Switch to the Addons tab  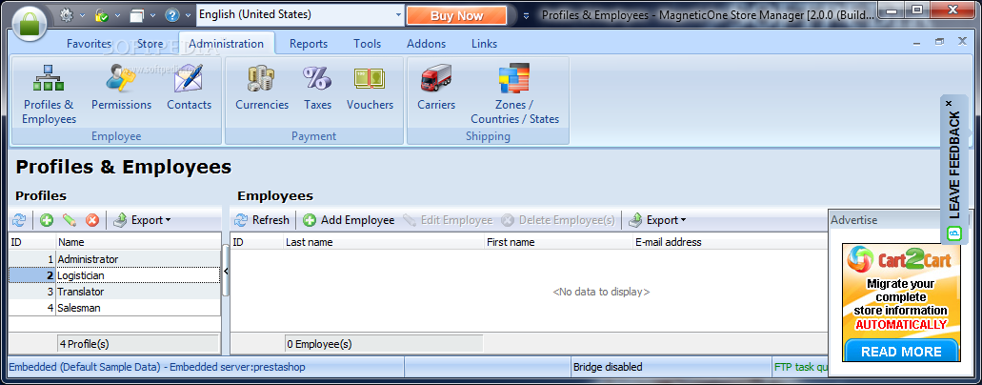coord(427,44)
